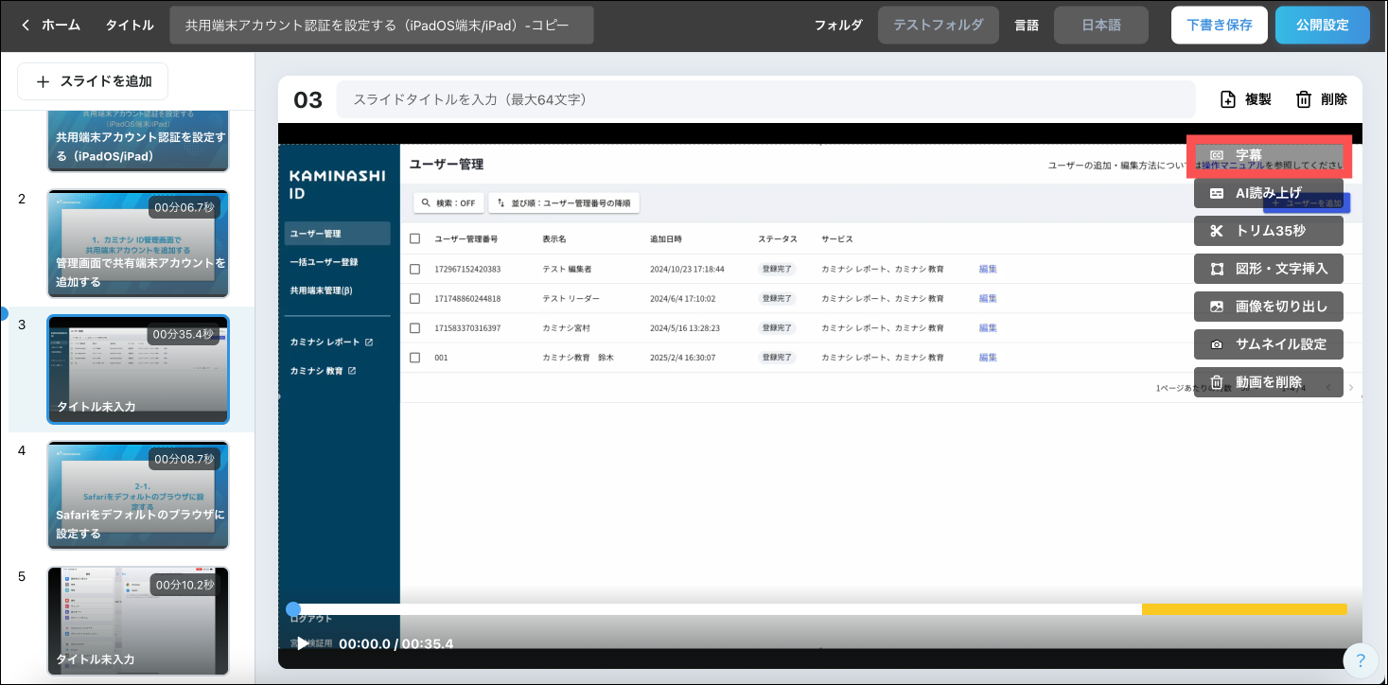Check the row 171583370316397 checkbox
The width and height of the screenshot is (1388, 685).
click(414, 327)
